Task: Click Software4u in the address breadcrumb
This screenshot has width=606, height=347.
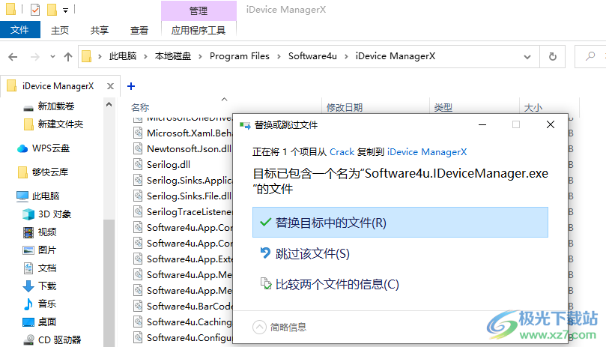Action: [312, 56]
